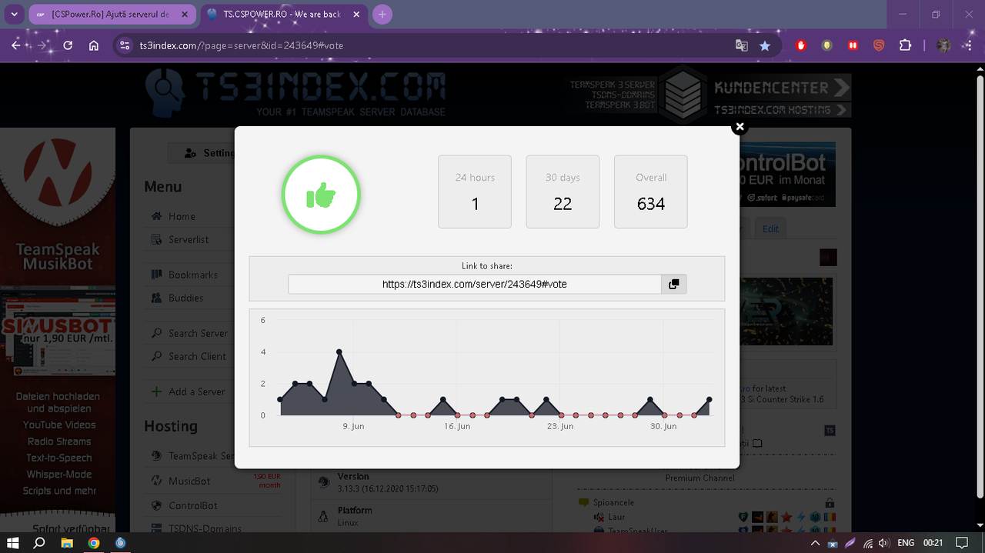This screenshot has height=553, width=985.
Task: Reload the page
Action: 68,45
